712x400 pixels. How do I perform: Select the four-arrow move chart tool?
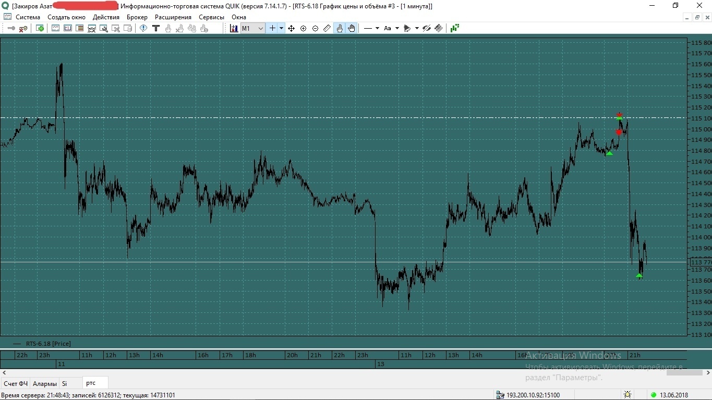(x=291, y=28)
